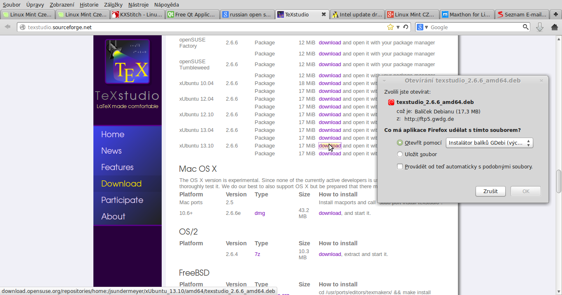This screenshot has width=562, height=295.
Task: Open the Zobrazení menu
Action: [62, 5]
